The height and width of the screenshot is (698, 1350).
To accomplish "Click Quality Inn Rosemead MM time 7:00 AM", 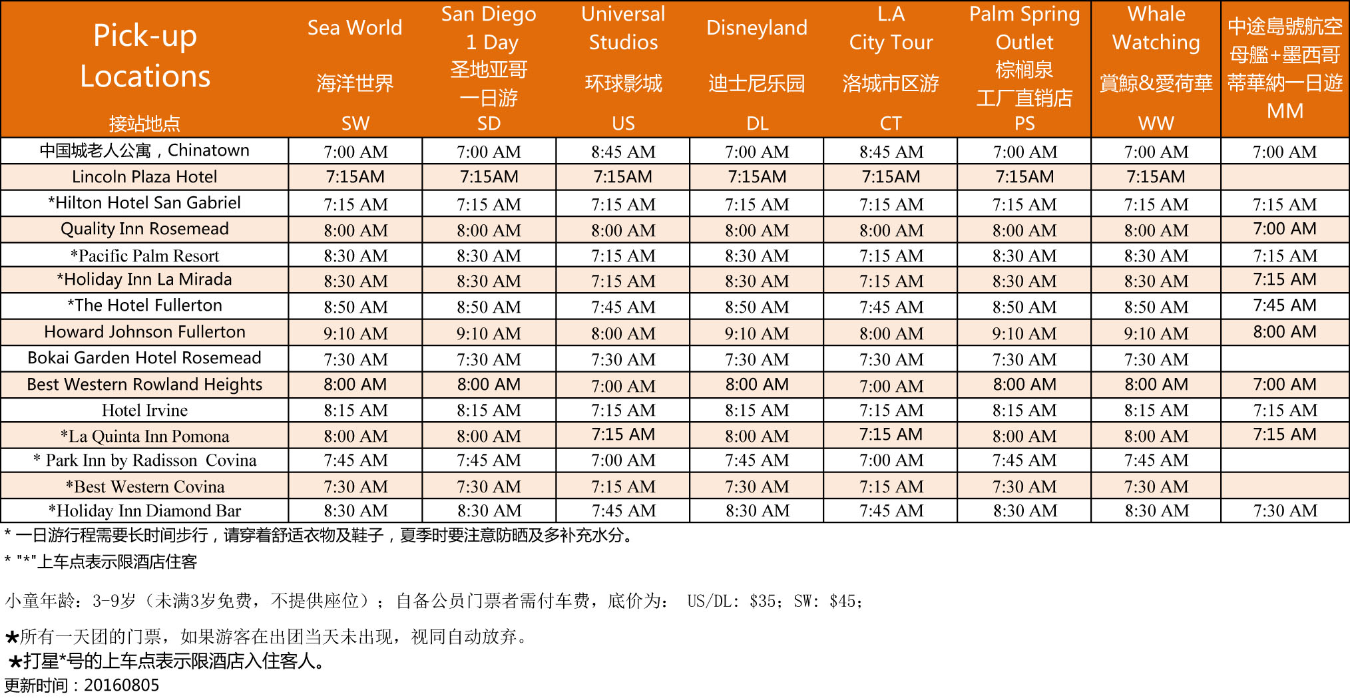I will tap(1285, 229).
